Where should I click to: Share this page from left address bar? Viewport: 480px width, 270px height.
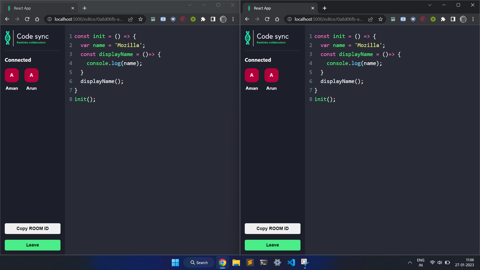tap(130, 19)
